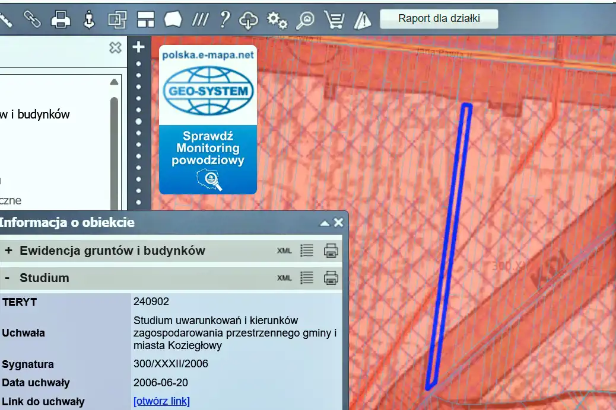The height and width of the screenshot is (410, 616).
Task: Collapse the Studium section
Action: click(8, 278)
